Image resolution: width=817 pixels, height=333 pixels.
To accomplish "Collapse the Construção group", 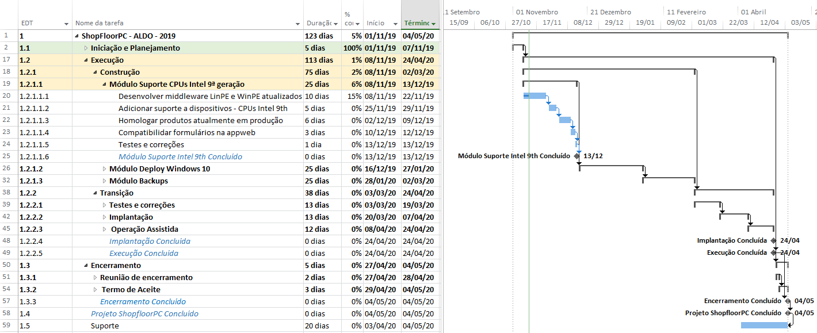I will point(96,72).
